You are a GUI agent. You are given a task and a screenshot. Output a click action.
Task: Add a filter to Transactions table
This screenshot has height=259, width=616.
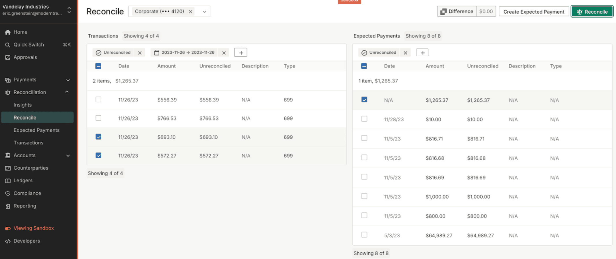click(241, 53)
